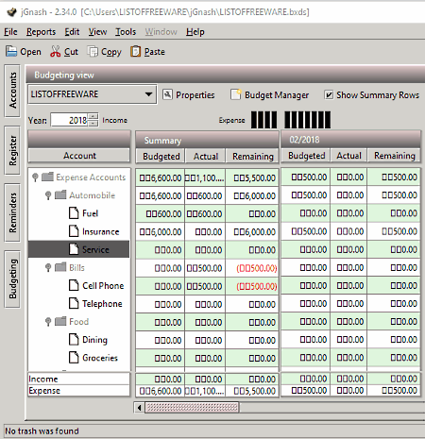425x439 pixels.
Task: Click the Properties button label
Action: coord(195,94)
